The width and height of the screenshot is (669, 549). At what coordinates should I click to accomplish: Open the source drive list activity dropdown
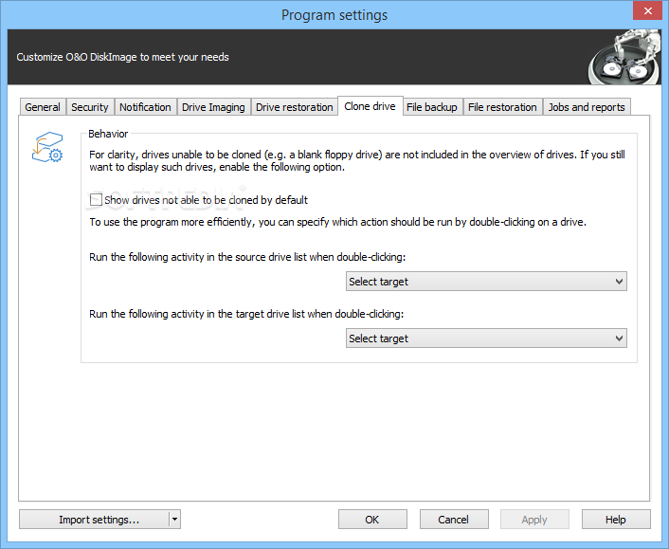[x=486, y=282]
